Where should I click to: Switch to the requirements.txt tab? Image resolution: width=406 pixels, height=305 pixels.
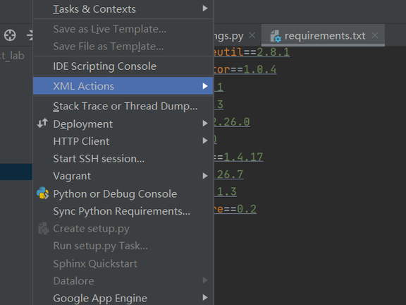323,35
